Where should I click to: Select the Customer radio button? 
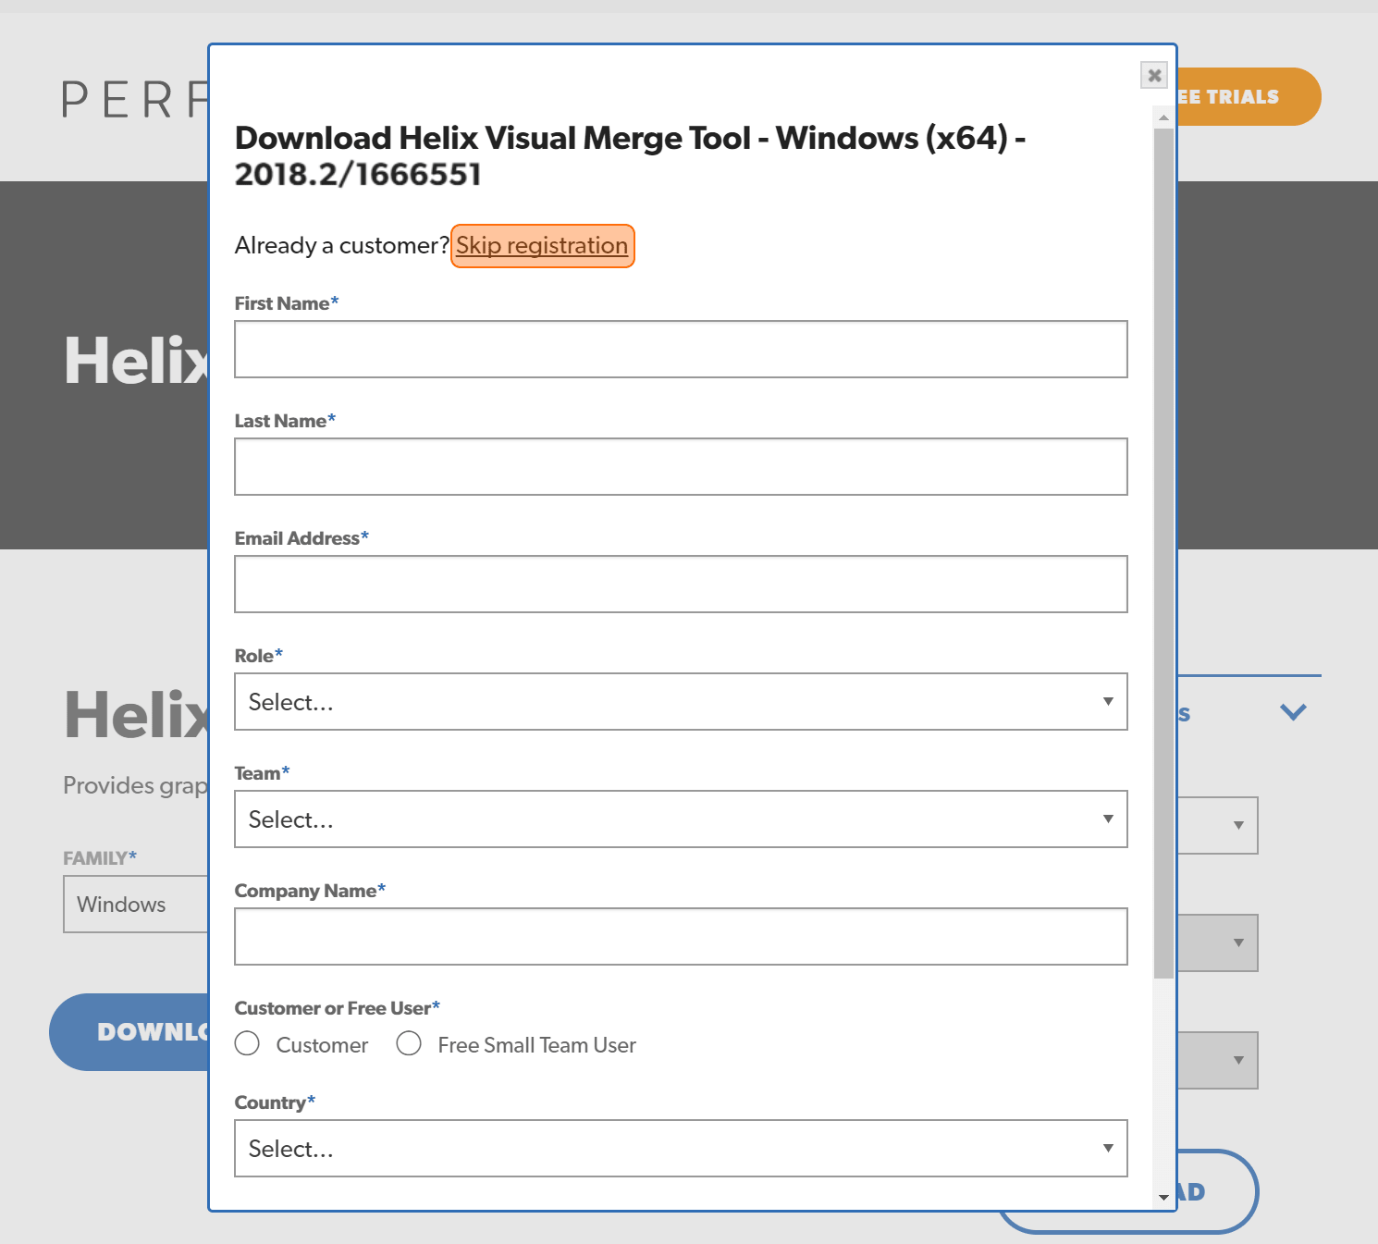pyautogui.click(x=247, y=1043)
